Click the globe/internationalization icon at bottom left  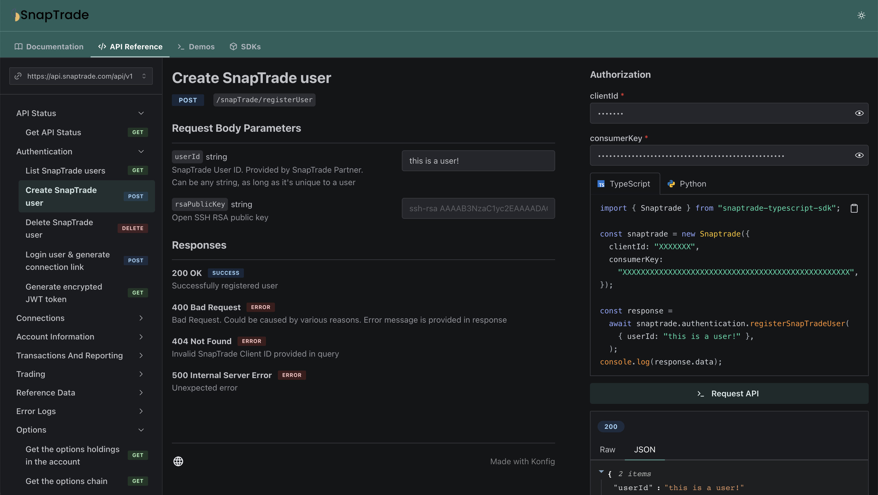click(x=177, y=461)
